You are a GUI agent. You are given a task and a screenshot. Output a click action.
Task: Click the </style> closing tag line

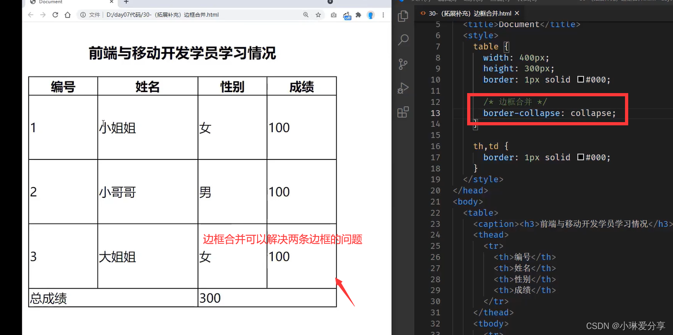tap(483, 180)
